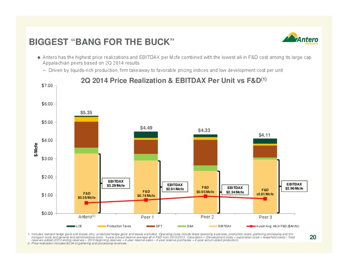Click the $5.35 total above Antero bar

point(86,113)
